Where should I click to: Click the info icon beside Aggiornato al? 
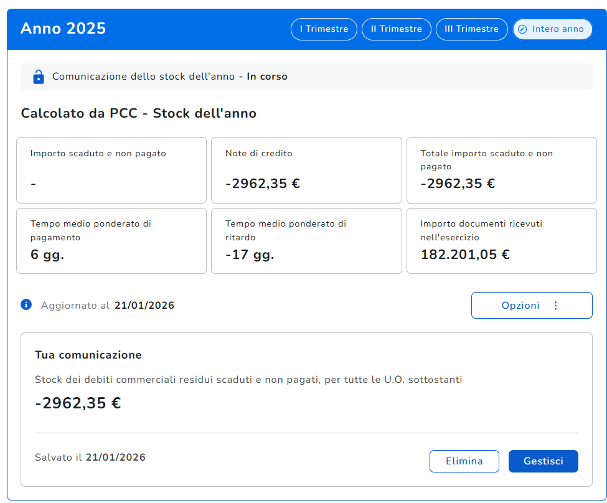click(26, 304)
